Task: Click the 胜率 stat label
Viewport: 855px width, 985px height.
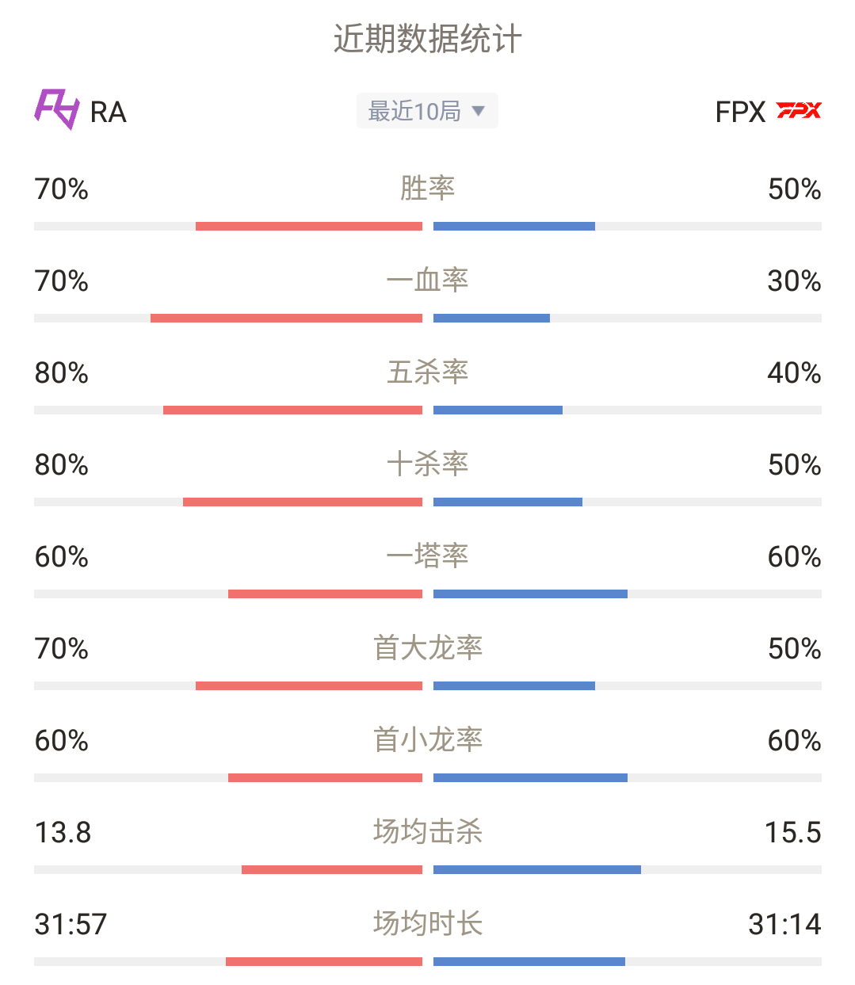Action: click(428, 188)
